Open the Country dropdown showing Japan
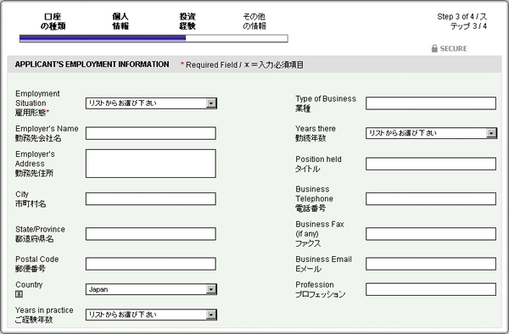Image resolution: width=509 pixels, height=334 pixels. pos(151,289)
